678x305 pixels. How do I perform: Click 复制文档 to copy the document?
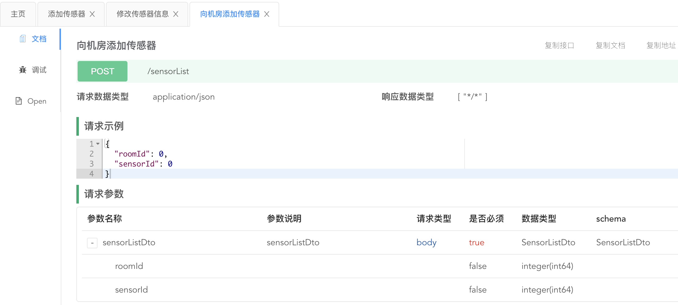(x=610, y=45)
